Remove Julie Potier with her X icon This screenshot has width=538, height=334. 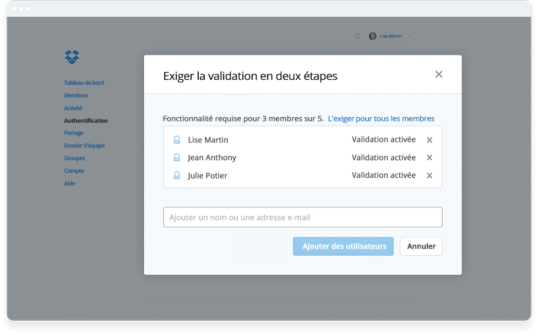click(430, 176)
